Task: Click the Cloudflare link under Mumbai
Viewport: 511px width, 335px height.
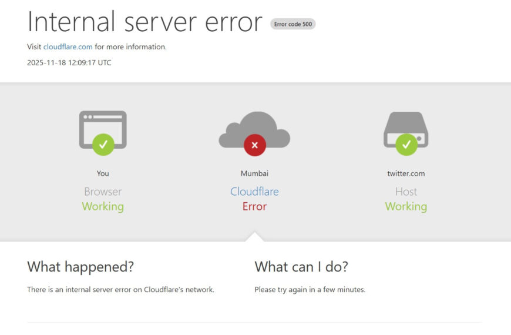Action: point(254,192)
